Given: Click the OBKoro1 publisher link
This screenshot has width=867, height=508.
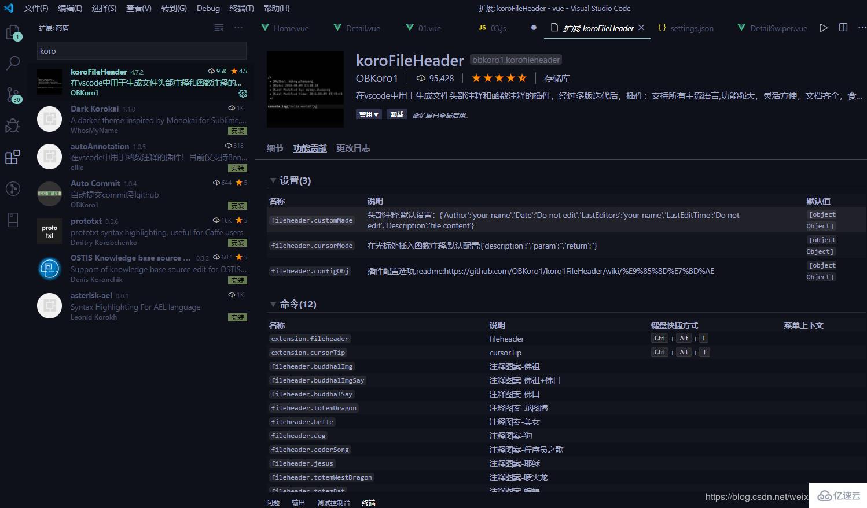Looking at the screenshot, I should click(377, 78).
